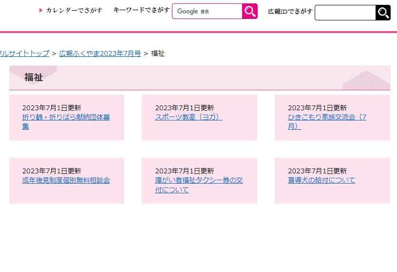The image size is (397, 272).
Task: Open the 成年後見制度個別無料相談会 article
Action: tap(66, 180)
